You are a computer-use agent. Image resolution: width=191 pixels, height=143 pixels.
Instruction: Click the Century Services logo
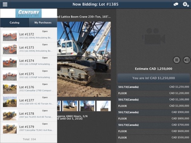point(29,13)
